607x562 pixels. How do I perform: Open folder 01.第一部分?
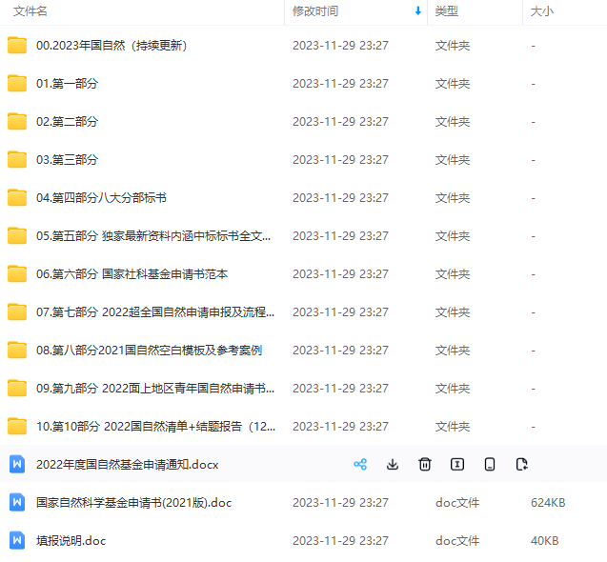[67, 83]
